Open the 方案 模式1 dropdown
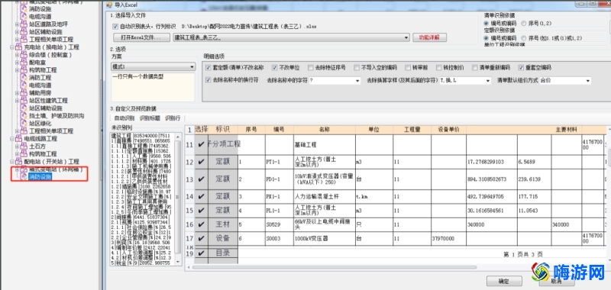Viewport: 611px width, 290px height. pos(192,67)
